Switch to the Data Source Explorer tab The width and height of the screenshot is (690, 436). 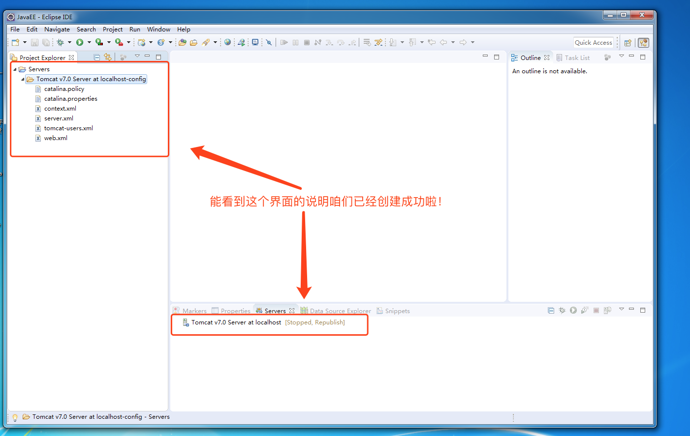(x=336, y=311)
